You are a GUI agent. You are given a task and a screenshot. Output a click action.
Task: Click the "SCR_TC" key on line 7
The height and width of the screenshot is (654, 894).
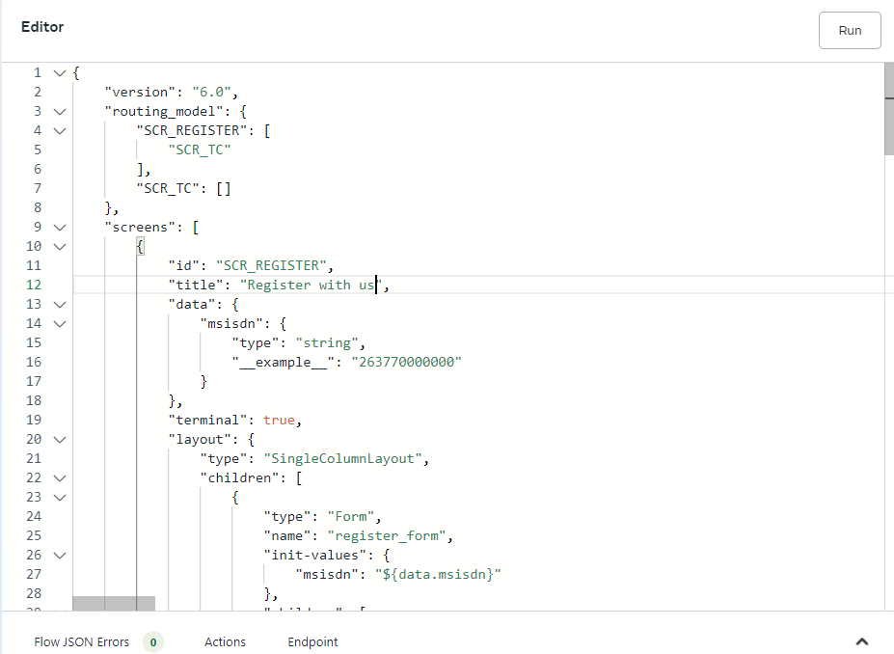(x=168, y=189)
